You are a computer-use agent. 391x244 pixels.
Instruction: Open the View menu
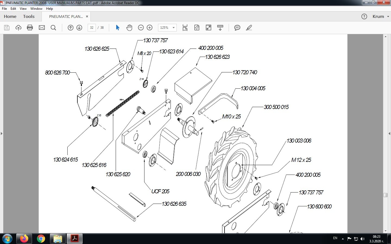[23, 9]
